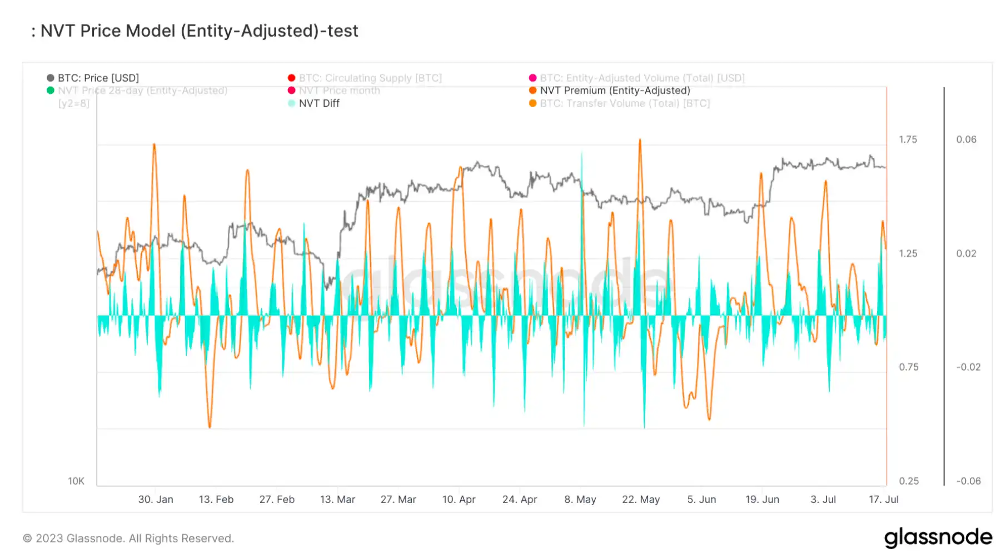Image resolution: width=1006 pixels, height=558 pixels.
Task: Click the magenta Entity-Adjusted Volume legend dot
Action: (532, 78)
